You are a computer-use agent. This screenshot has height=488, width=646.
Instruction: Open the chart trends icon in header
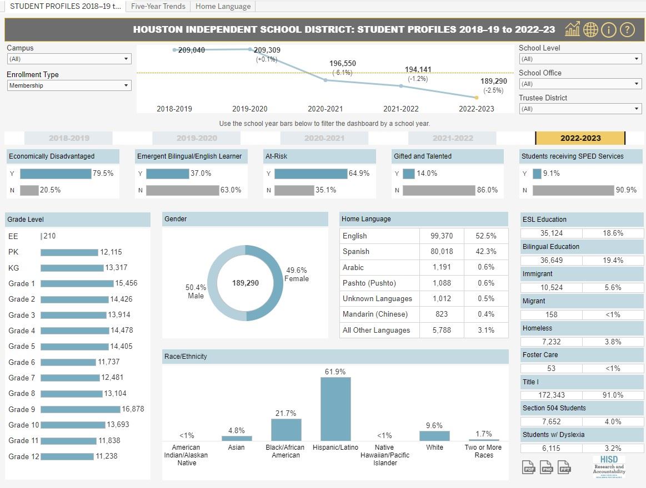572,29
